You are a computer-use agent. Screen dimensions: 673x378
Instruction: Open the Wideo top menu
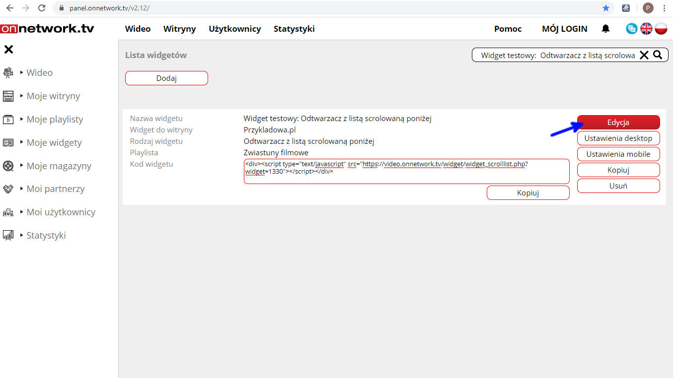[x=138, y=29]
